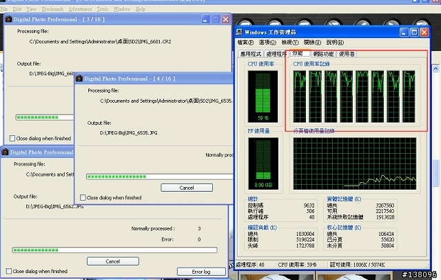
Task: Click the CPU 使用率 meter showing 59 %
Action: click(x=263, y=97)
